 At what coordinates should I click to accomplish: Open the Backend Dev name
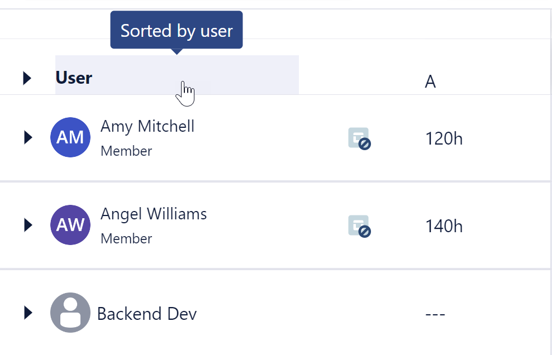click(x=147, y=314)
